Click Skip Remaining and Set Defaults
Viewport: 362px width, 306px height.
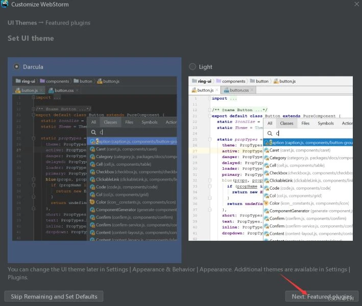click(x=54, y=296)
